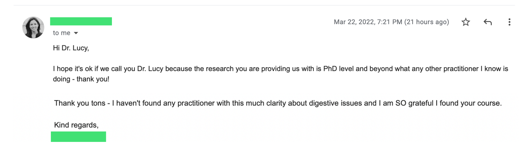Click the sender's profile photo

[x=33, y=27]
